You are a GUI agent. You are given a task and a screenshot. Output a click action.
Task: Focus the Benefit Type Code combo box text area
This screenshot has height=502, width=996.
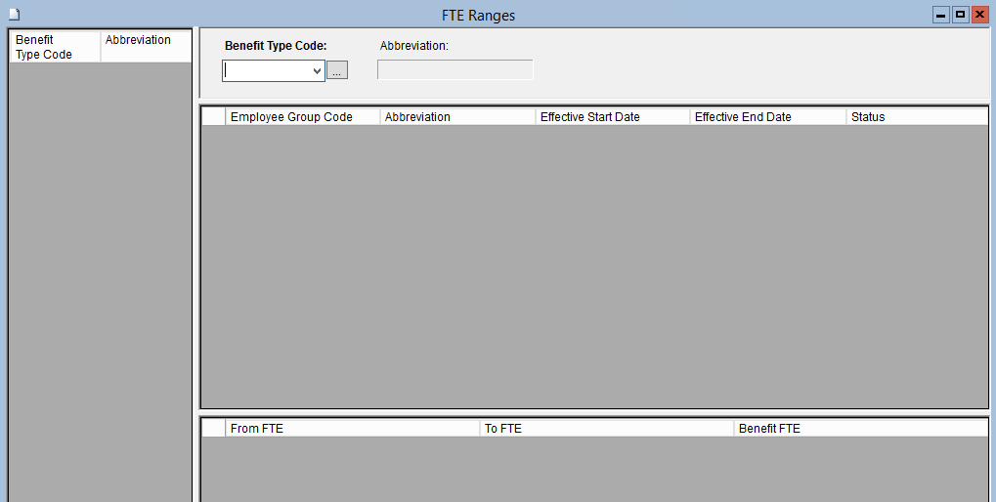point(266,71)
